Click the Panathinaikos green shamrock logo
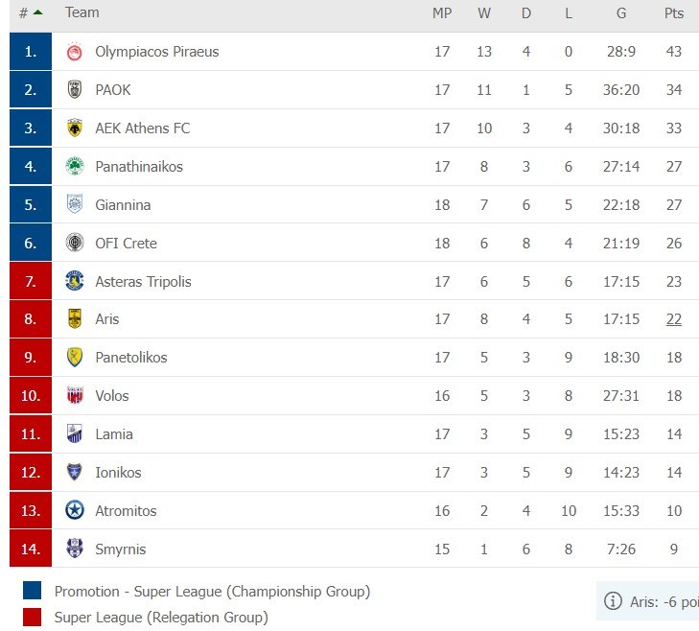This screenshot has width=699, height=631. tap(74, 167)
